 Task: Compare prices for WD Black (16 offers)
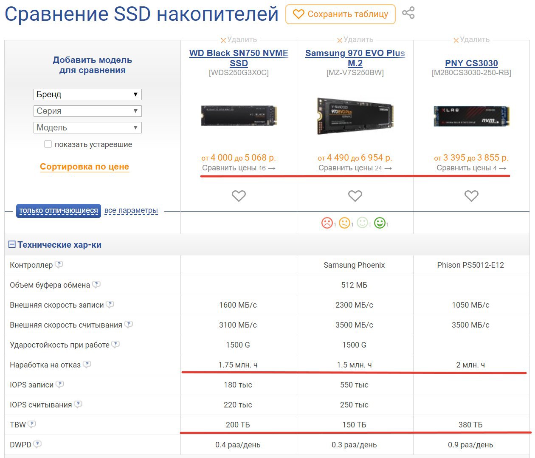click(x=239, y=168)
